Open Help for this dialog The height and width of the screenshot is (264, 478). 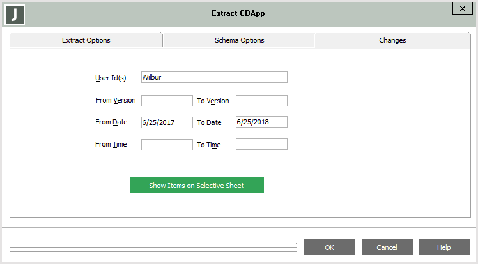[x=444, y=247]
